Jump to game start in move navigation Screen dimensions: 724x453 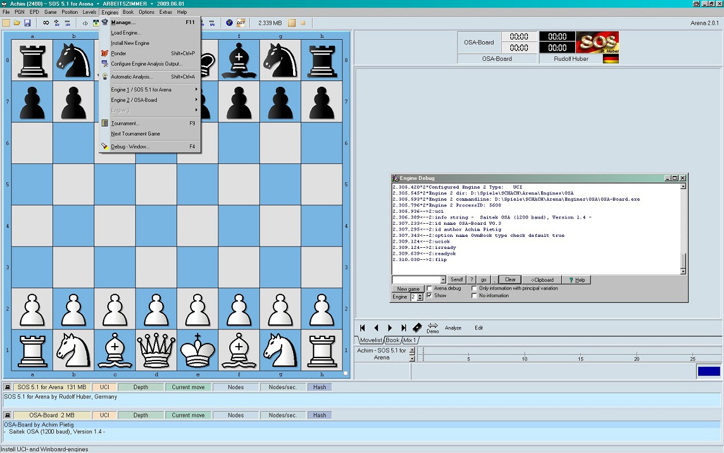pos(363,328)
